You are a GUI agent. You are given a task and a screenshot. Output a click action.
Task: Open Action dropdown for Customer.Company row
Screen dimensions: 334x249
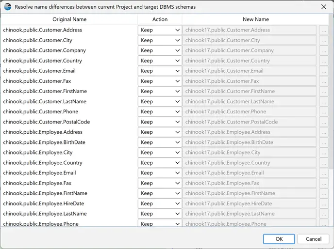coord(160,50)
